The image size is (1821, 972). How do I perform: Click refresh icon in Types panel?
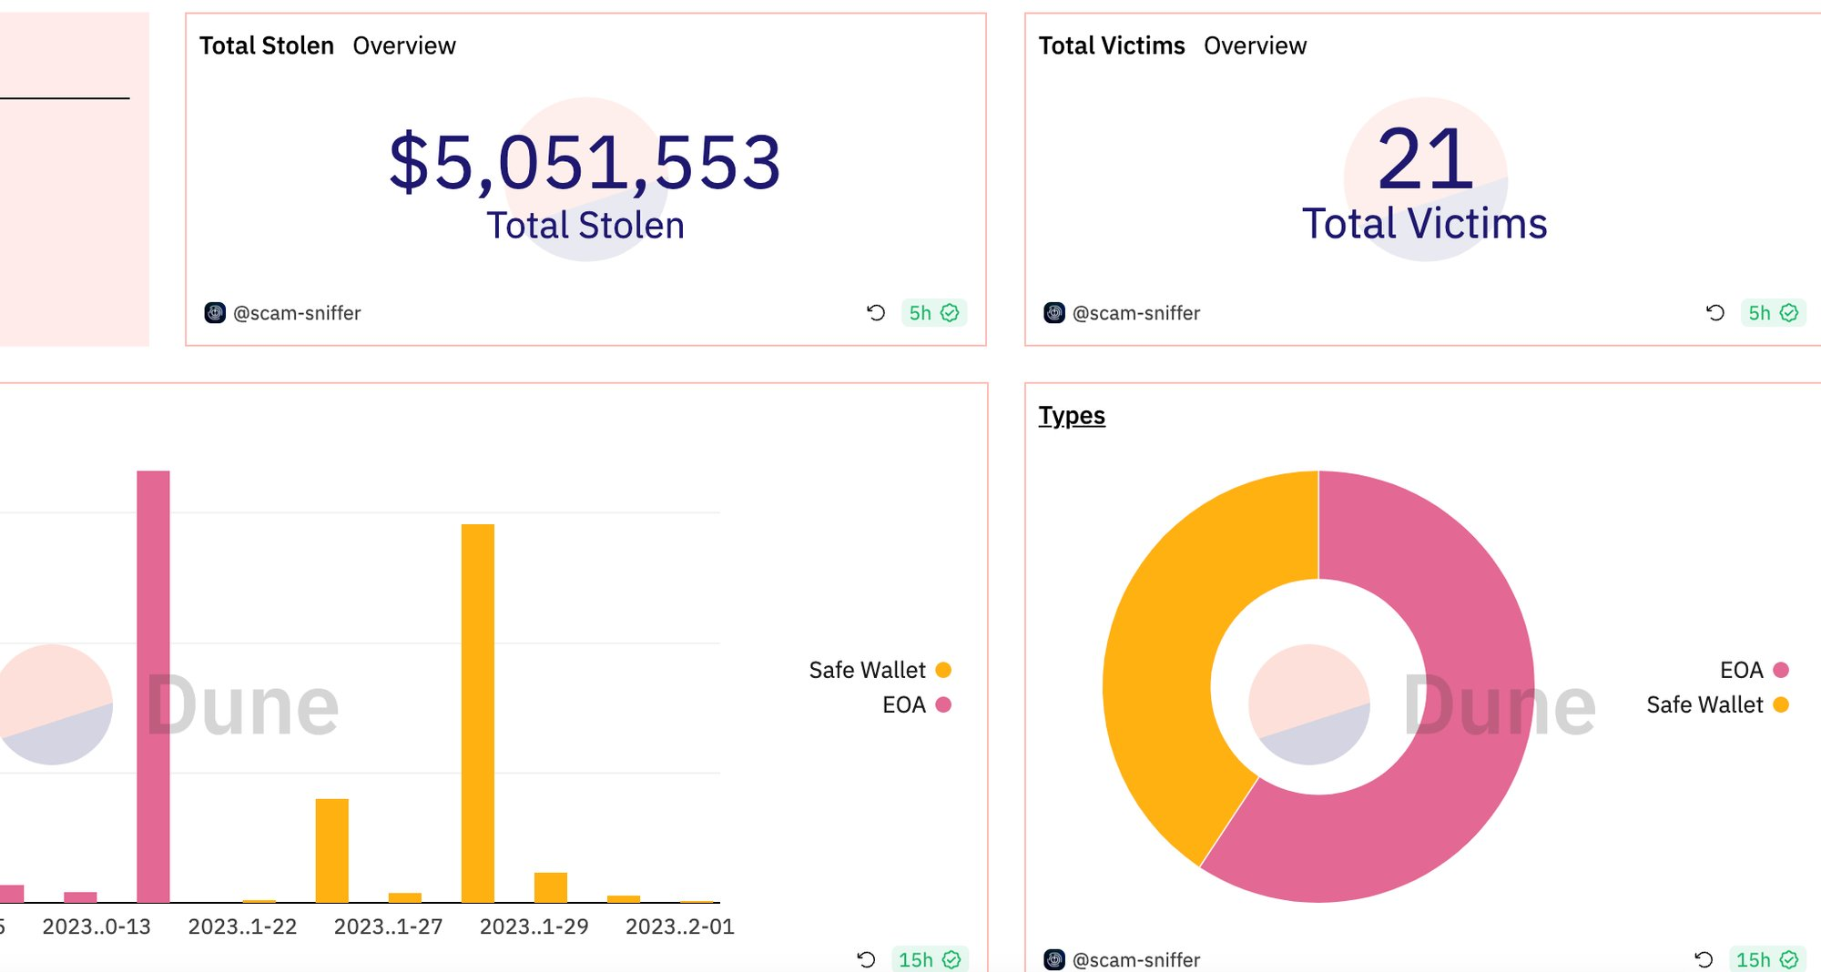point(1704,959)
